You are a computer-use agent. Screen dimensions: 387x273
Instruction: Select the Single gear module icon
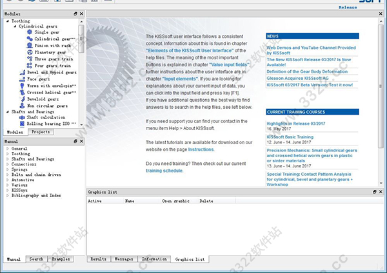(x=30, y=32)
